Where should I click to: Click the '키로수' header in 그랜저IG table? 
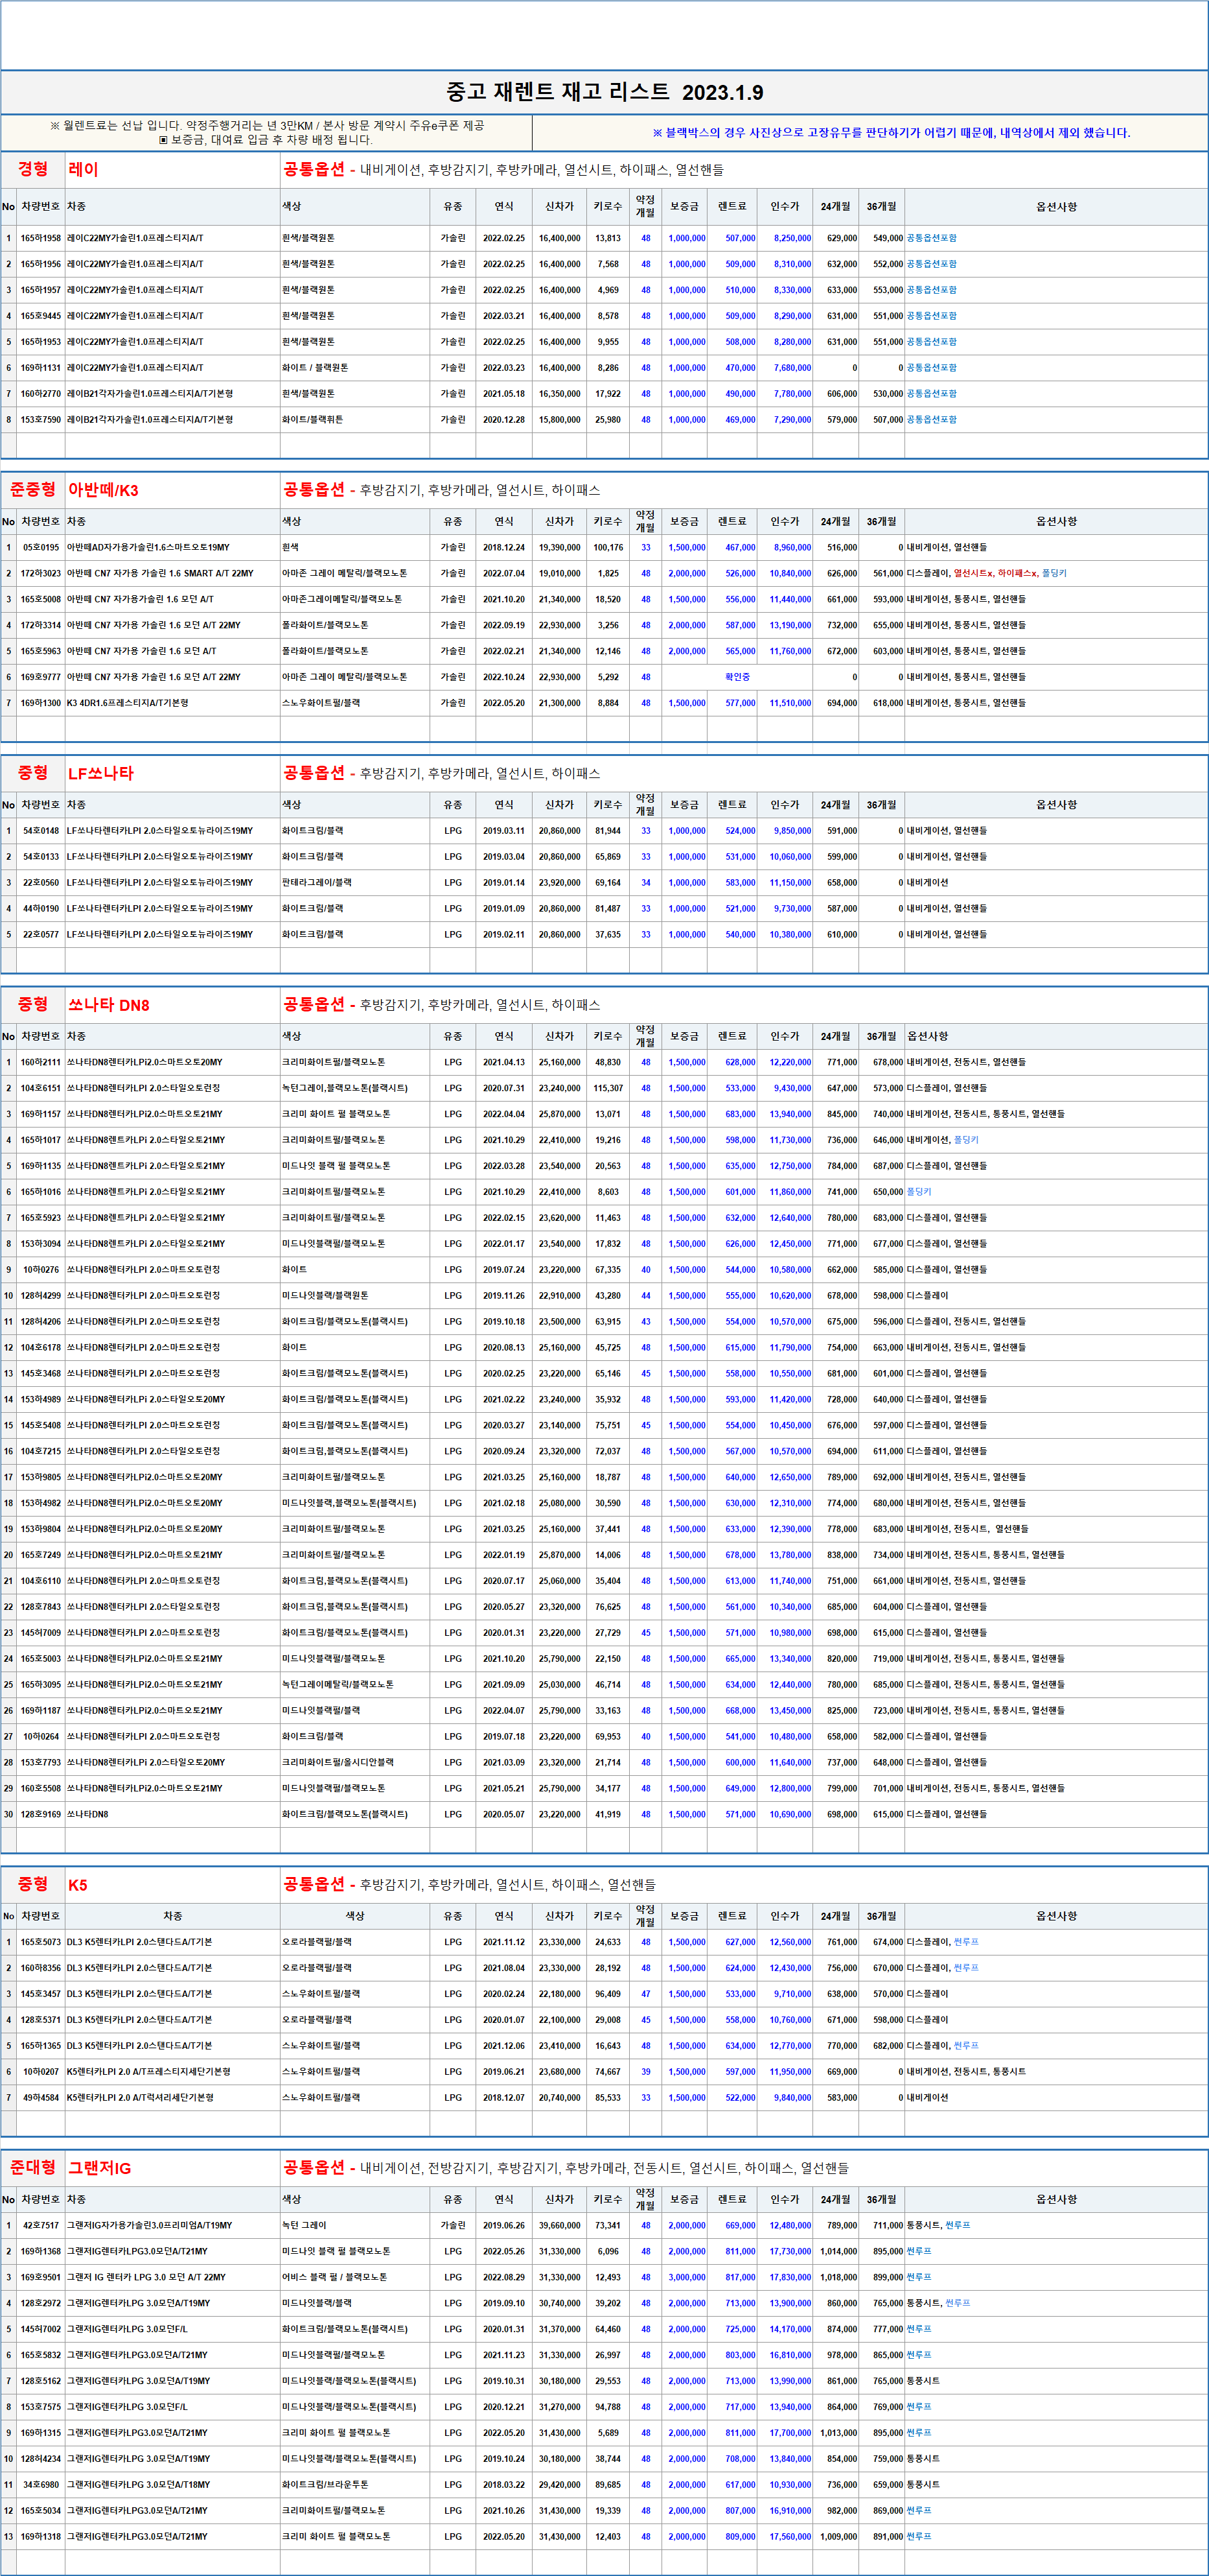pos(608,2199)
